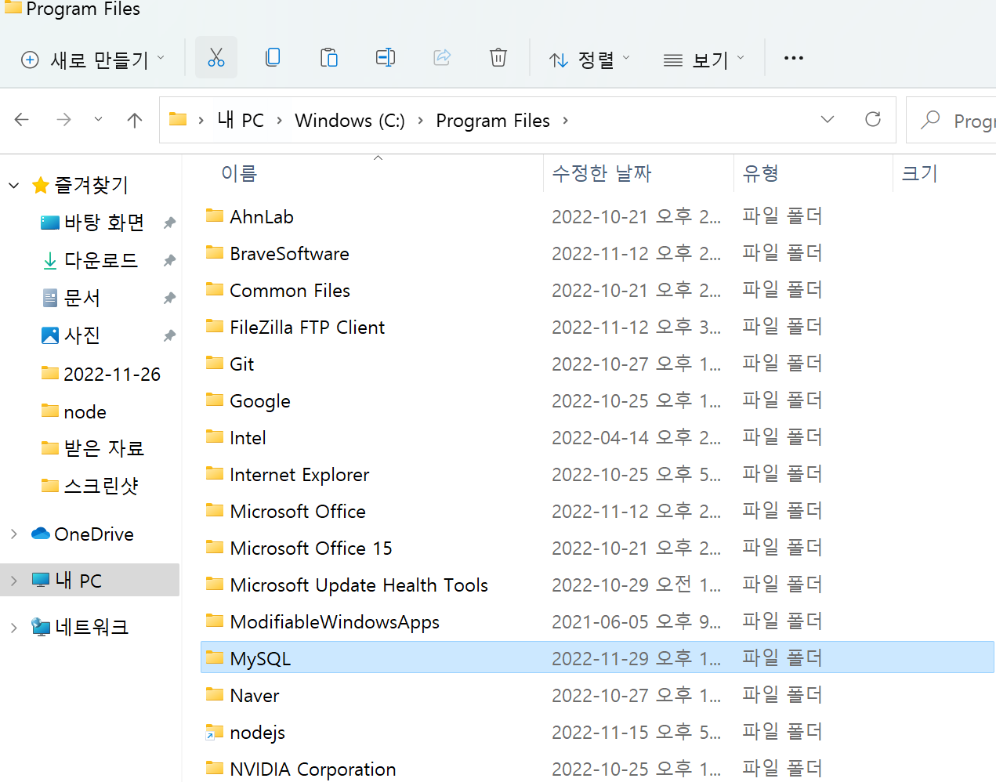The height and width of the screenshot is (782, 996).
Task: Select Microsoft Update Health Tools folder
Action: [x=597, y=585]
